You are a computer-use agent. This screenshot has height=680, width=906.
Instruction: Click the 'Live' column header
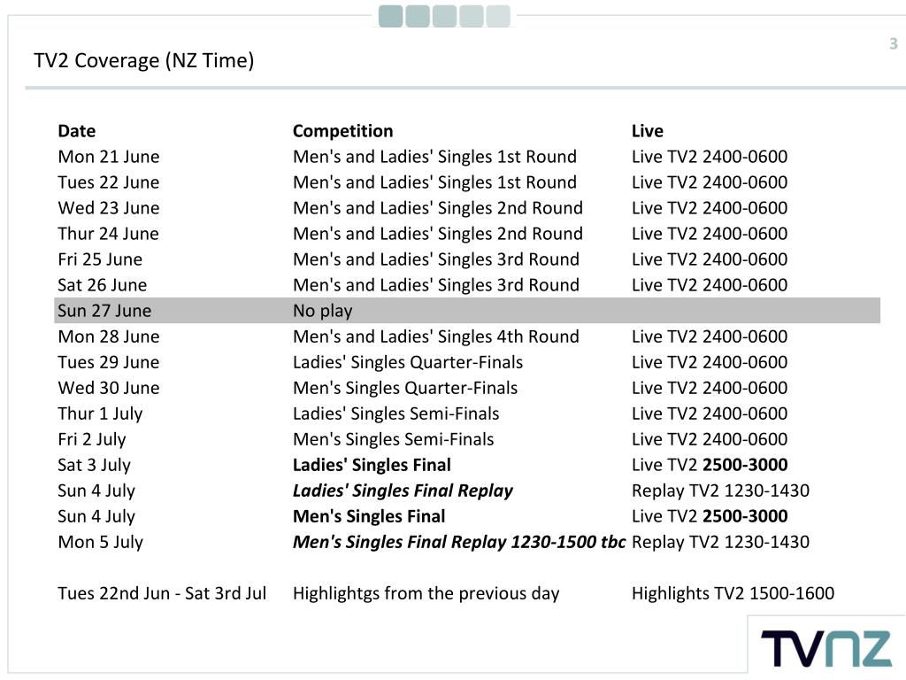point(647,131)
